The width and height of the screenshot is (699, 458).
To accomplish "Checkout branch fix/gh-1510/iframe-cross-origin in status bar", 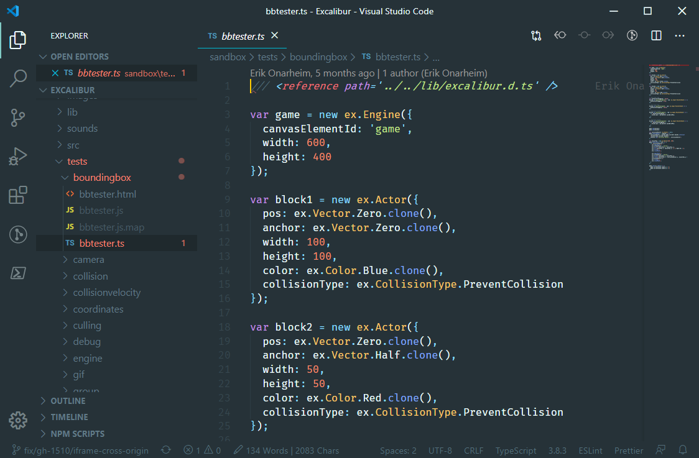I will tap(80, 450).
